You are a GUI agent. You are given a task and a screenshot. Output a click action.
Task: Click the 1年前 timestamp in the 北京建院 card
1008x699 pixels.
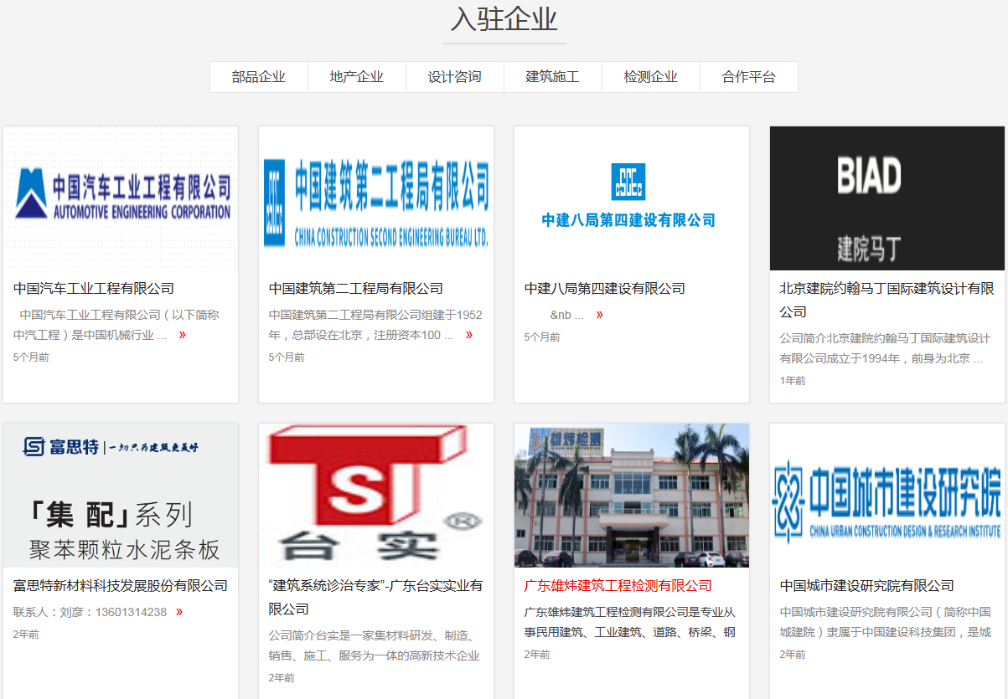coord(793,381)
